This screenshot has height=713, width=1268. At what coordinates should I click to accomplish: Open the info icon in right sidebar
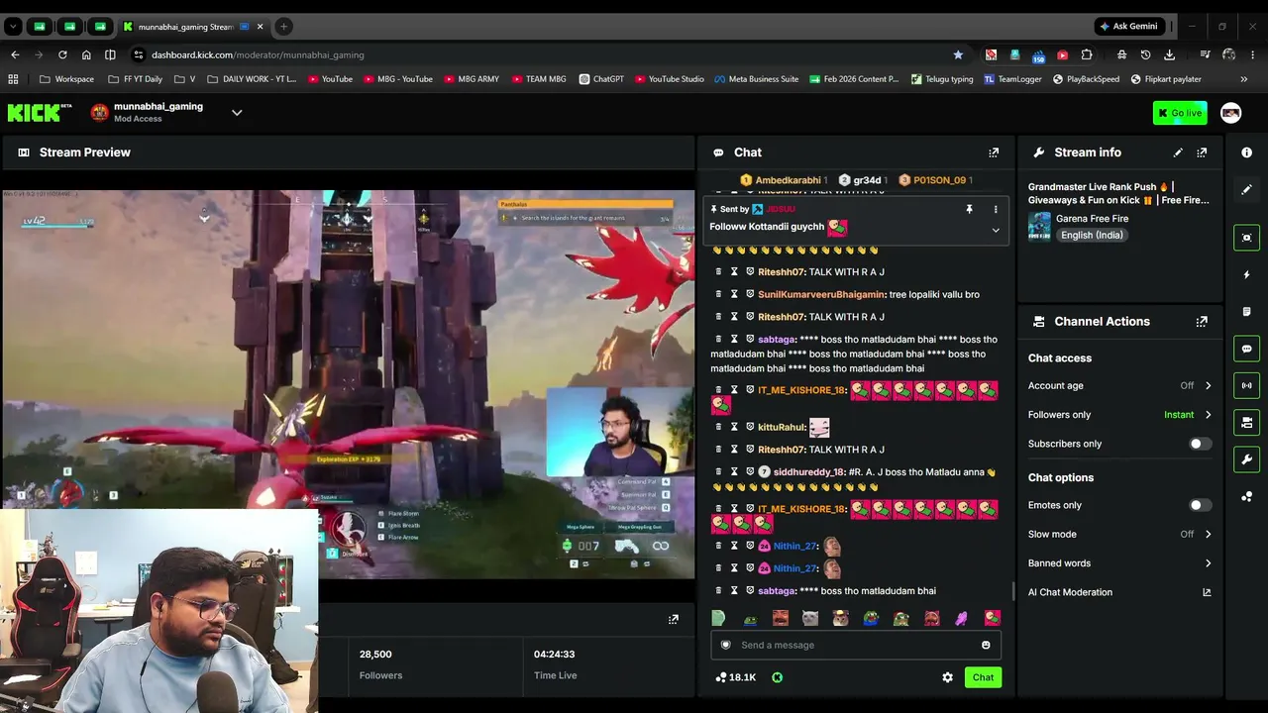click(x=1247, y=153)
